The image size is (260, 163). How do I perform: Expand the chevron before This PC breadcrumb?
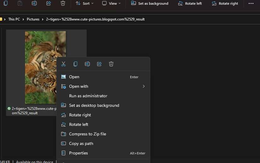[5, 20]
